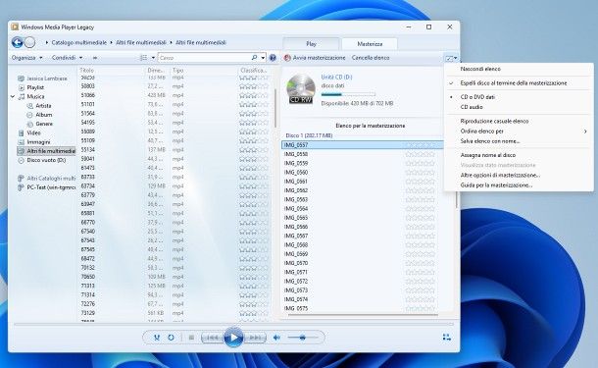The width and height of the screenshot is (598, 368).
Task: Stop playback
Action: pyautogui.click(x=191, y=338)
